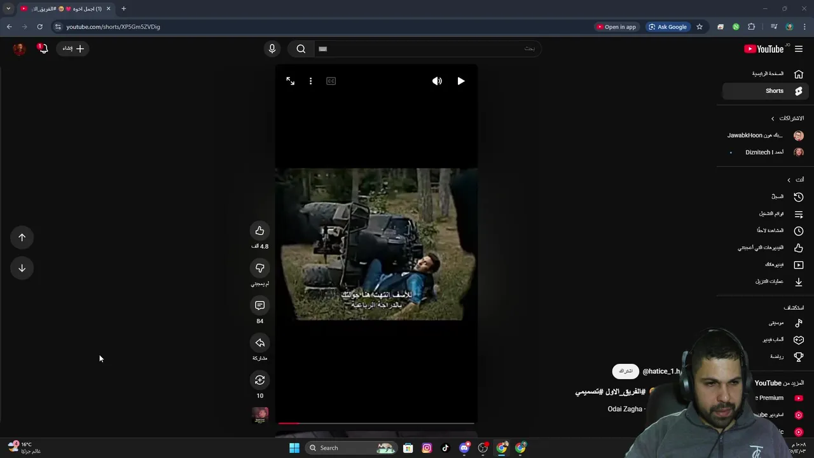The height and width of the screenshot is (458, 814).
Task: Open JawabkHoon subscription channel
Action: pyautogui.click(x=765, y=135)
